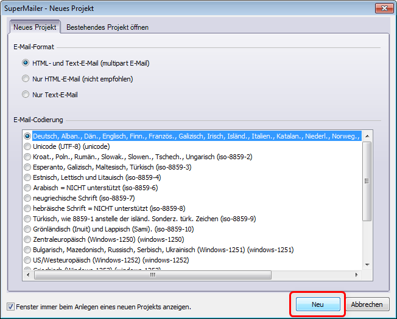Click the horizontal scrollbar thumb of encoding list
The height and width of the screenshot is (319, 397).
click(153, 275)
